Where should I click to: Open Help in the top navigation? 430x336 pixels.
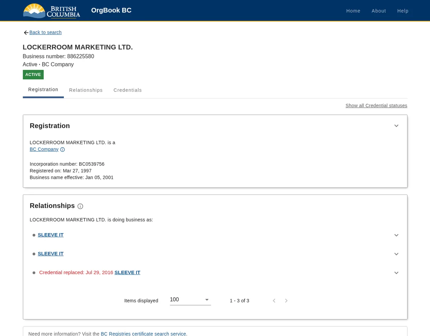[403, 11]
